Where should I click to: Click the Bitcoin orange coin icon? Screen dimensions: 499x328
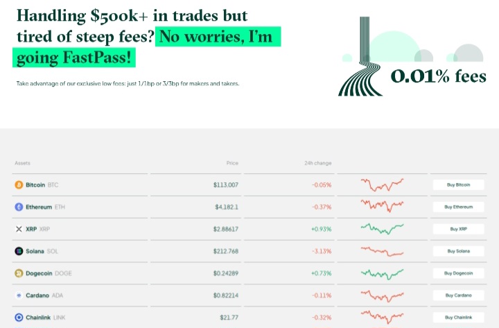click(x=19, y=184)
